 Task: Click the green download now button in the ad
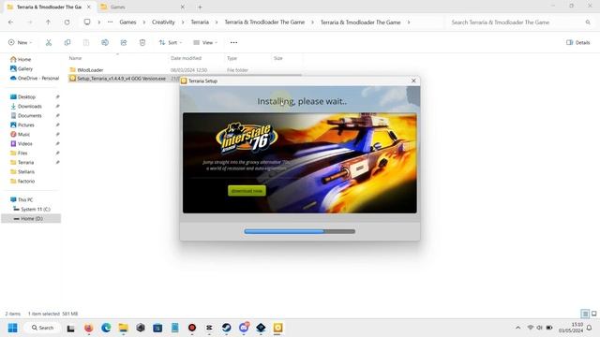click(x=247, y=190)
